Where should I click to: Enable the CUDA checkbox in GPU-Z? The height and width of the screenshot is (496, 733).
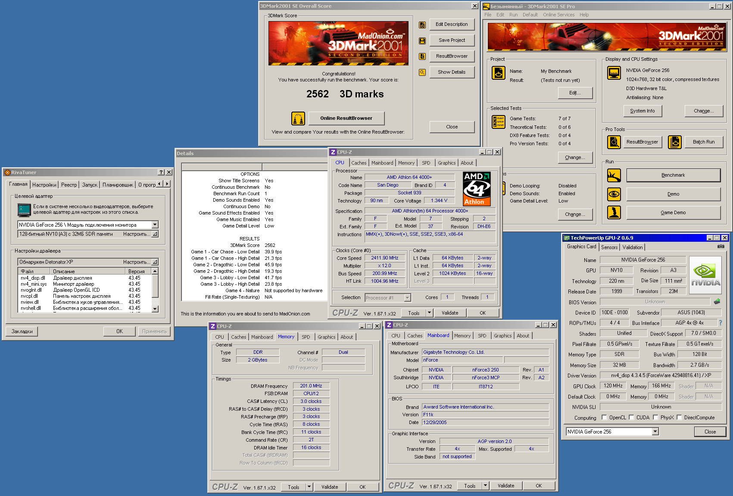[x=631, y=418]
